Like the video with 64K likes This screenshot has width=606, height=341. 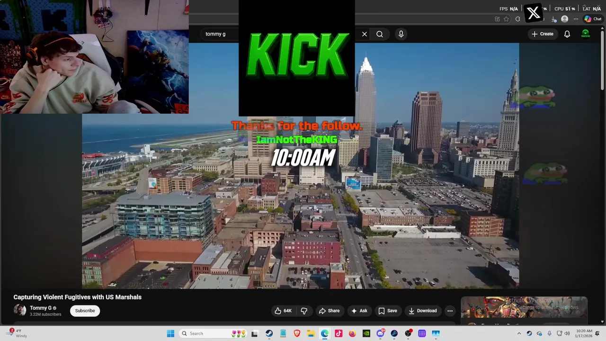(283, 311)
